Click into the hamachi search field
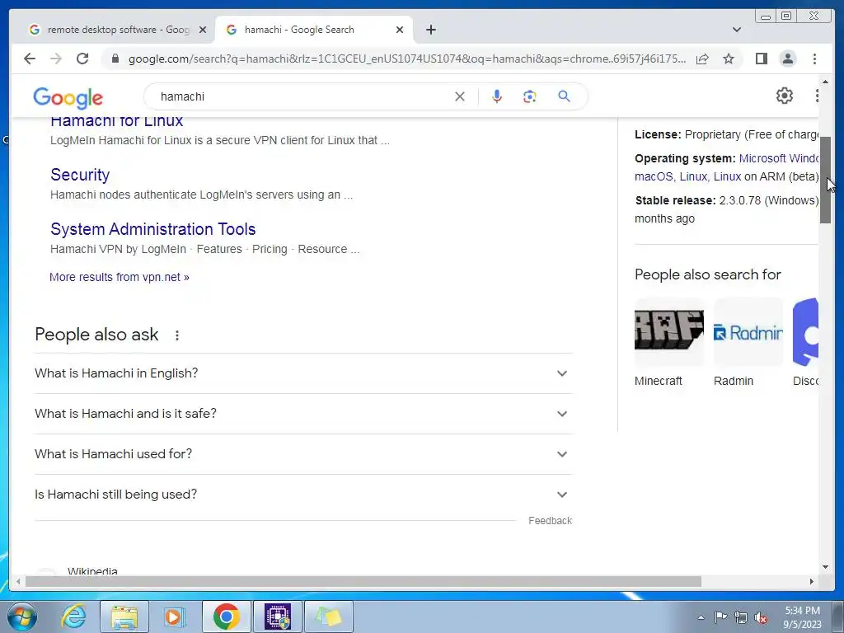Image resolution: width=844 pixels, height=633 pixels. pyautogui.click(x=302, y=96)
